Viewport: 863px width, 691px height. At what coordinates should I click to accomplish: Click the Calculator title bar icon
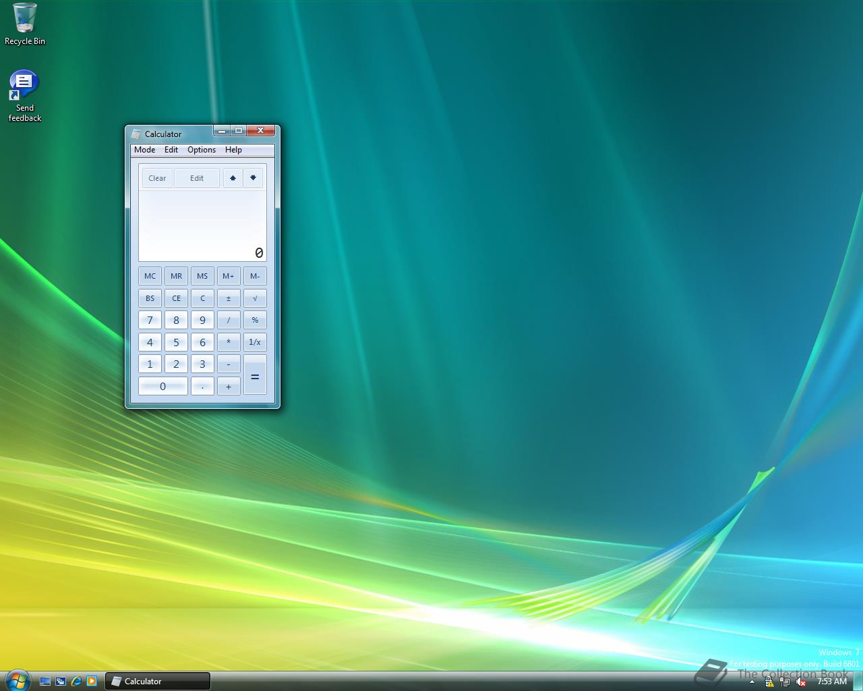click(x=136, y=134)
